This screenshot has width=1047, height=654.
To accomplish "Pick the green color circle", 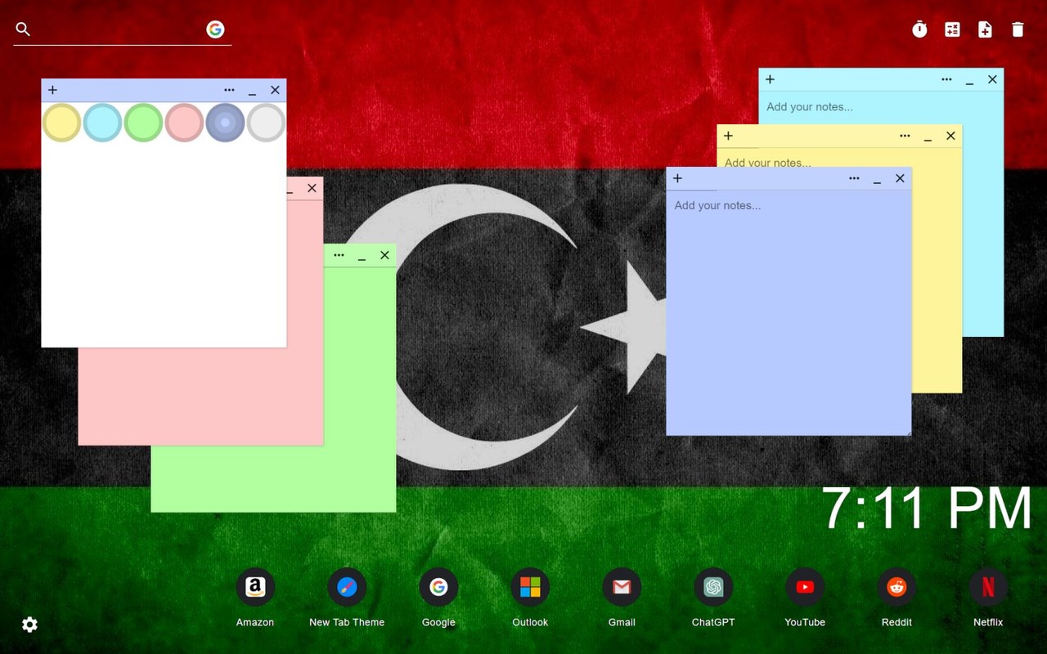I will click(x=143, y=123).
